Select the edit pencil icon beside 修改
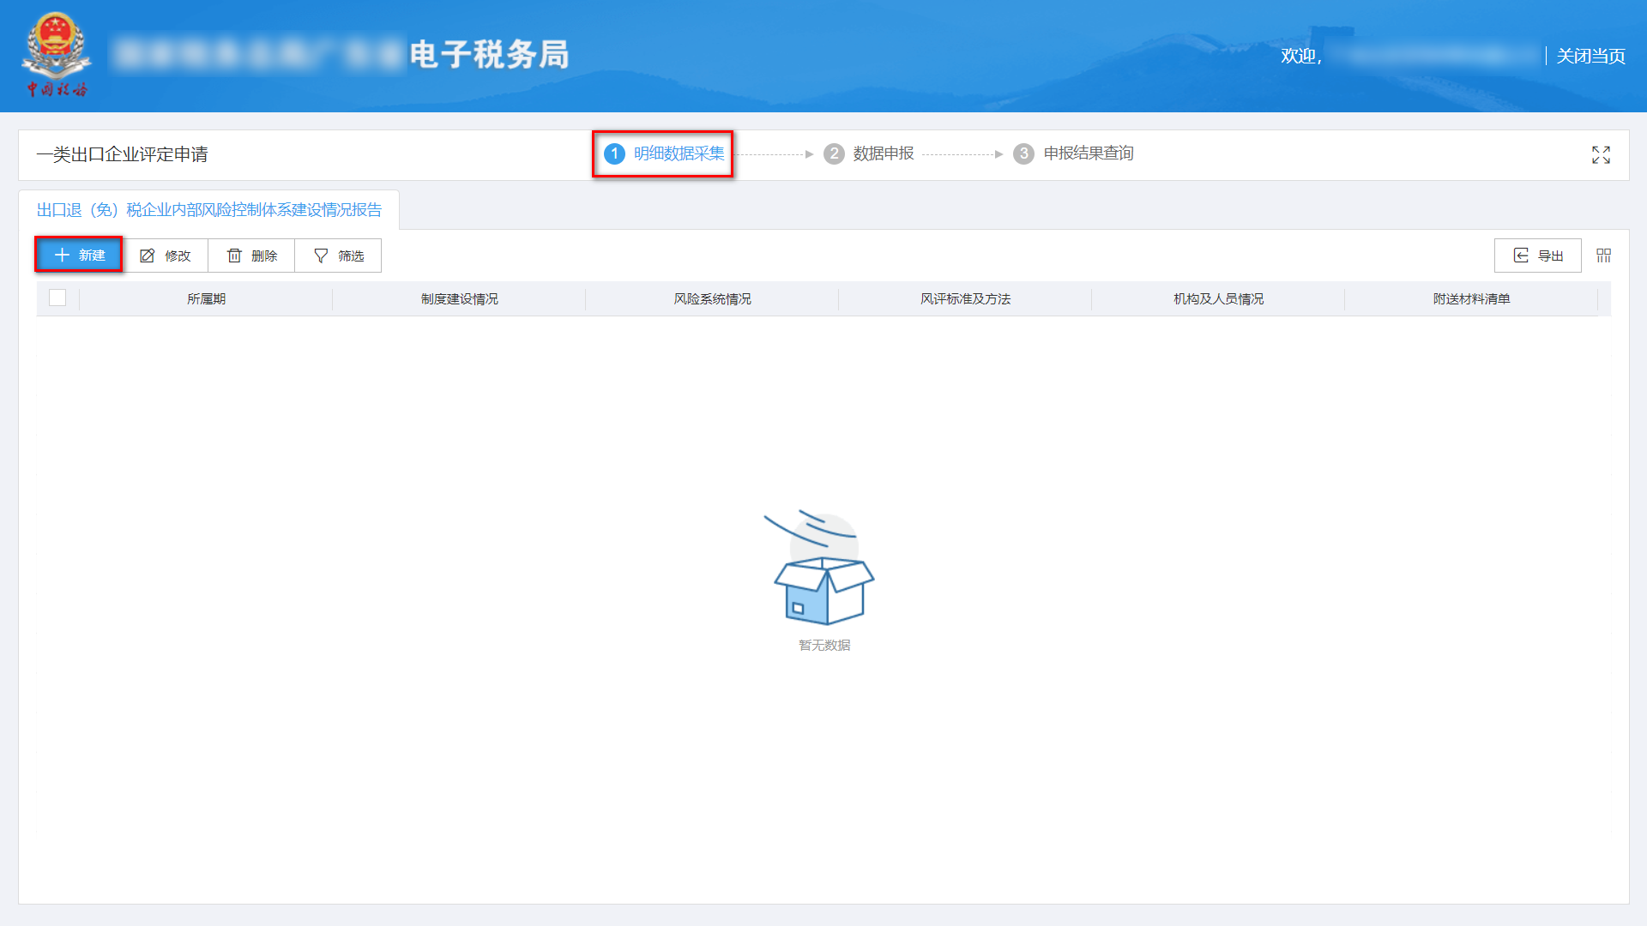The width and height of the screenshot is (1647, 926). click(148, 255)
